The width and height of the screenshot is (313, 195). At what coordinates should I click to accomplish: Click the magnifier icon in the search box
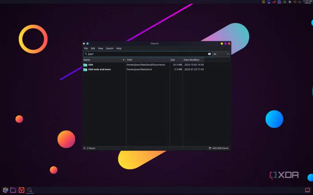coord(86,54)
